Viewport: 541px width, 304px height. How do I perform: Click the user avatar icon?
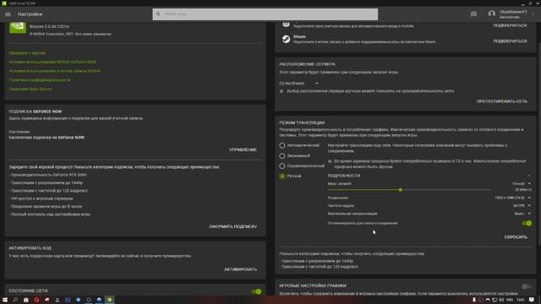(x=492, y=14)
